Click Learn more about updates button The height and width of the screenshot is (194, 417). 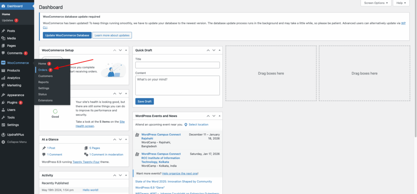click(x=112, y=35)
